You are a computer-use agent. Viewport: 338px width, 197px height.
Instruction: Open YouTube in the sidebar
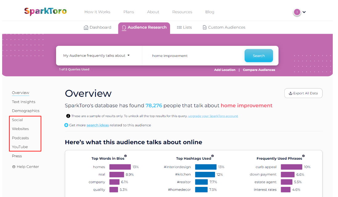coord(20,147)
